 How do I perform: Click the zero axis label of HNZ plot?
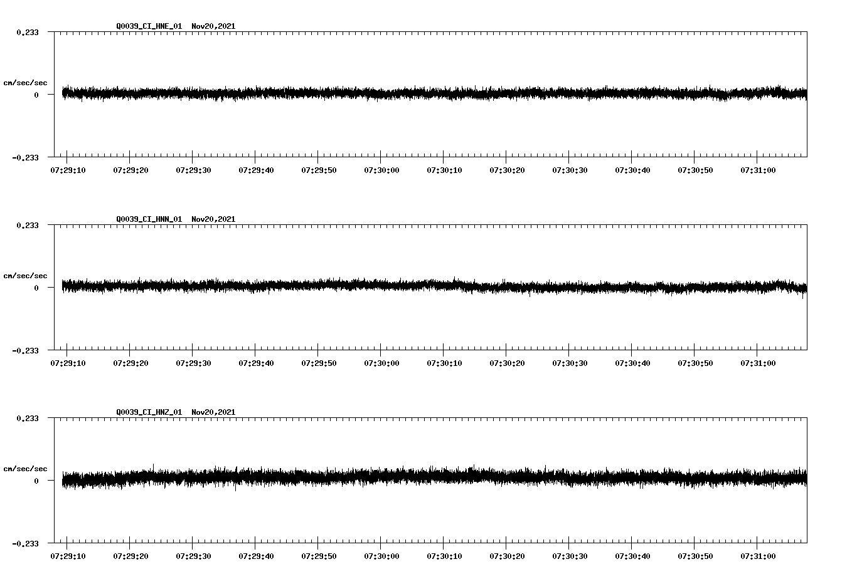coord(36,481)
